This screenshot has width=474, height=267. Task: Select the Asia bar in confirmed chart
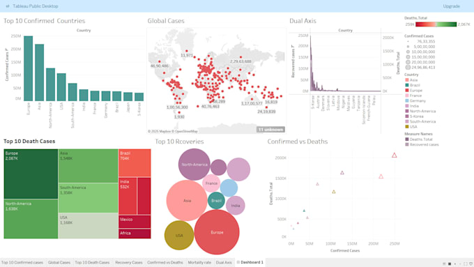pyautogui.click(x=39, y=73)
